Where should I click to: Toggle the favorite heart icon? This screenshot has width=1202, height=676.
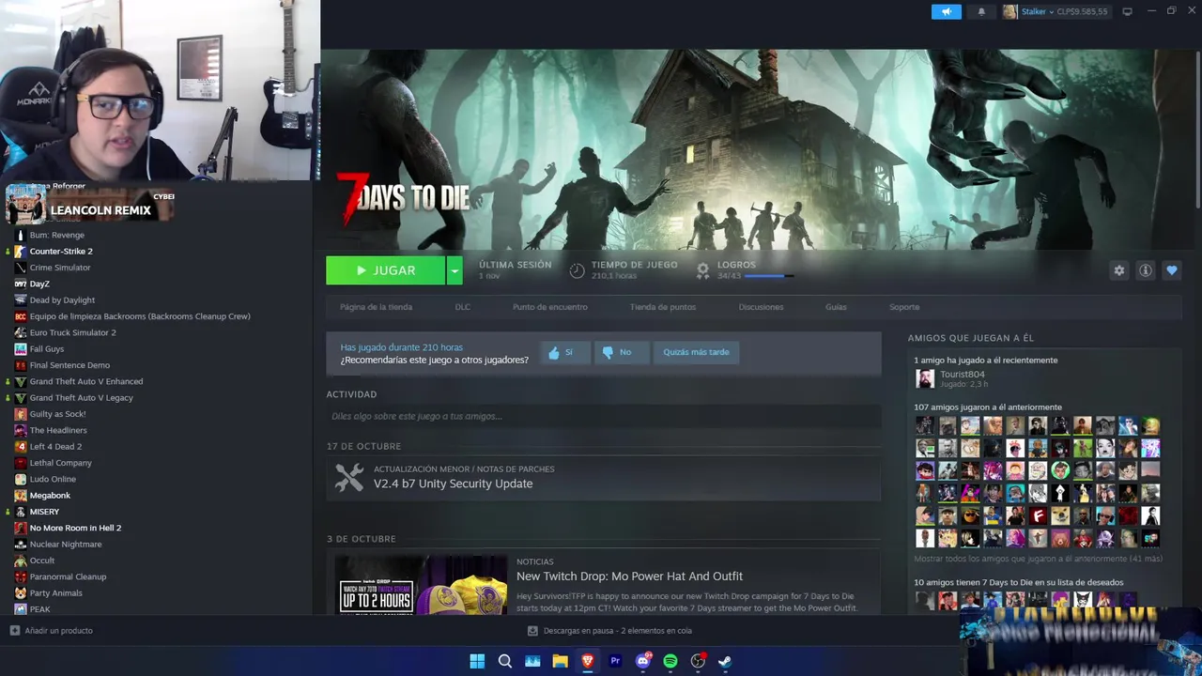(1171, 270)
